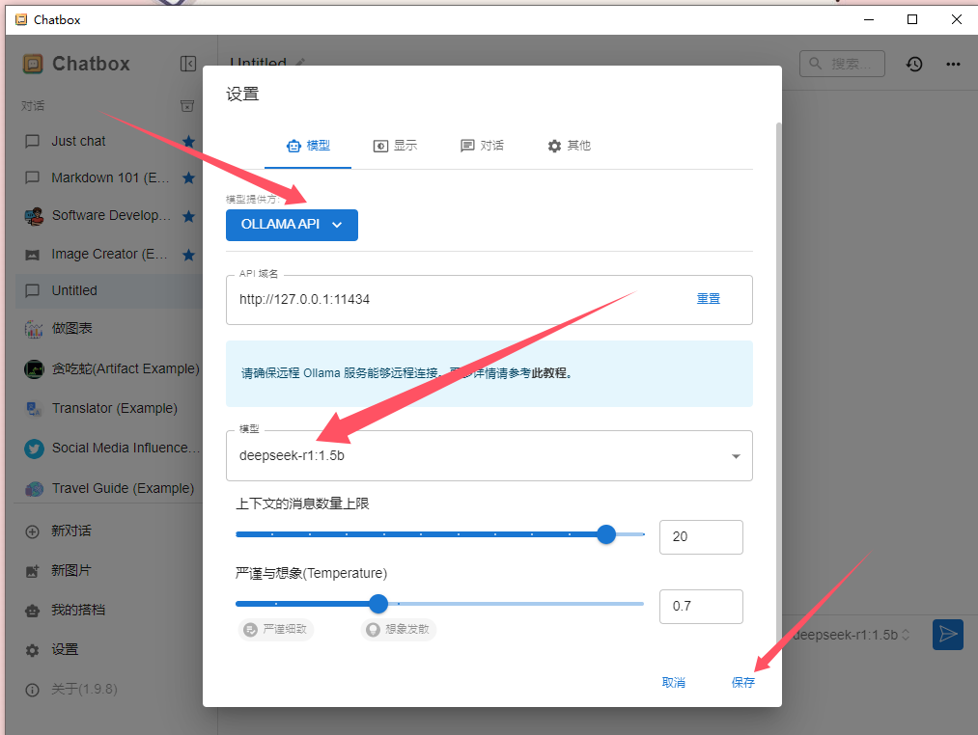978x735 pixels.
Task: Click the Chatbox logo in sidebar
Action: pos(33,64)
